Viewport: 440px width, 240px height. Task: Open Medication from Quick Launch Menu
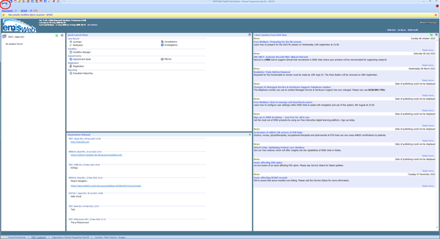pos(78,45)
